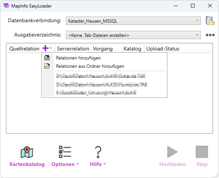Click the Datenbankverbindung: label text
The width and height of the screenshot is (219, 178).
(35, 20)
